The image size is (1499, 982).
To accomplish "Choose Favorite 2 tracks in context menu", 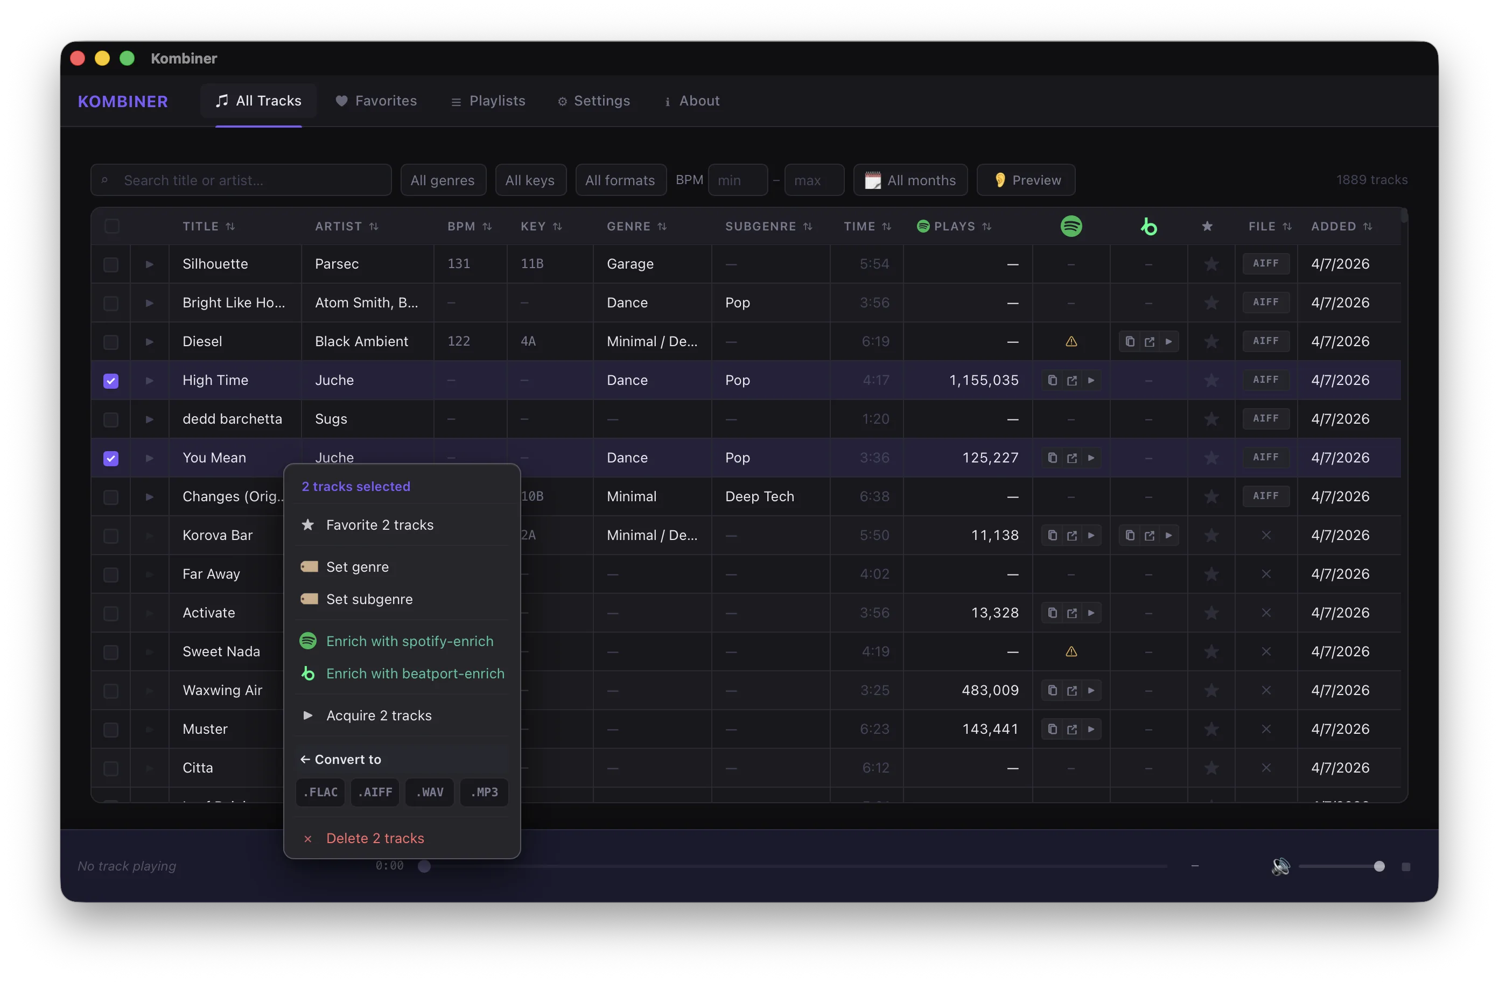I will point(402,525).
